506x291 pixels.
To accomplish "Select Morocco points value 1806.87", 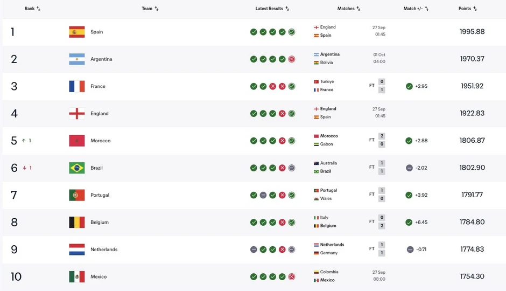I will tap(472, 141).
